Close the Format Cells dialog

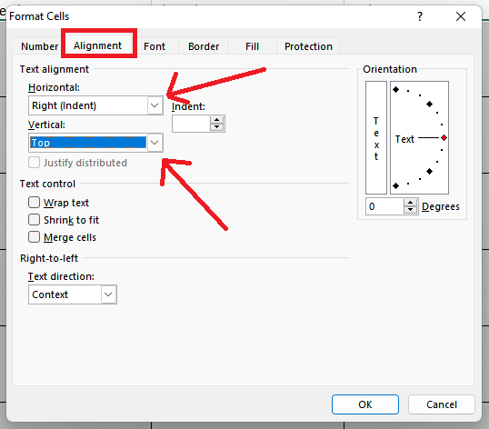[x=461, y=16]
